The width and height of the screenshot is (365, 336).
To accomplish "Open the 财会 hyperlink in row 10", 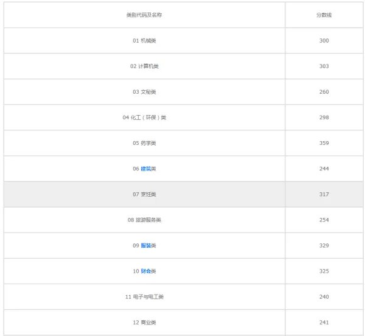I will pos(146,271).
